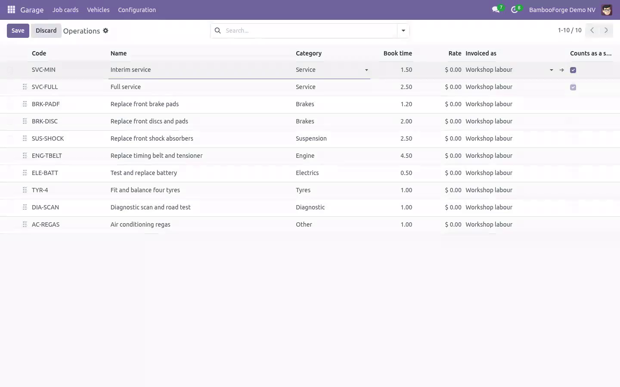
Task: Open the Vehicles menu
Action: click(98, 10)
